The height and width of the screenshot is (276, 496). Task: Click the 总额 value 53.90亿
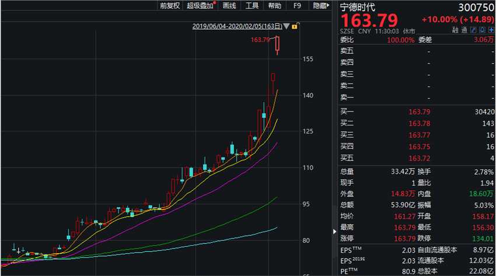pyautogui.click(x=403, y=205)
